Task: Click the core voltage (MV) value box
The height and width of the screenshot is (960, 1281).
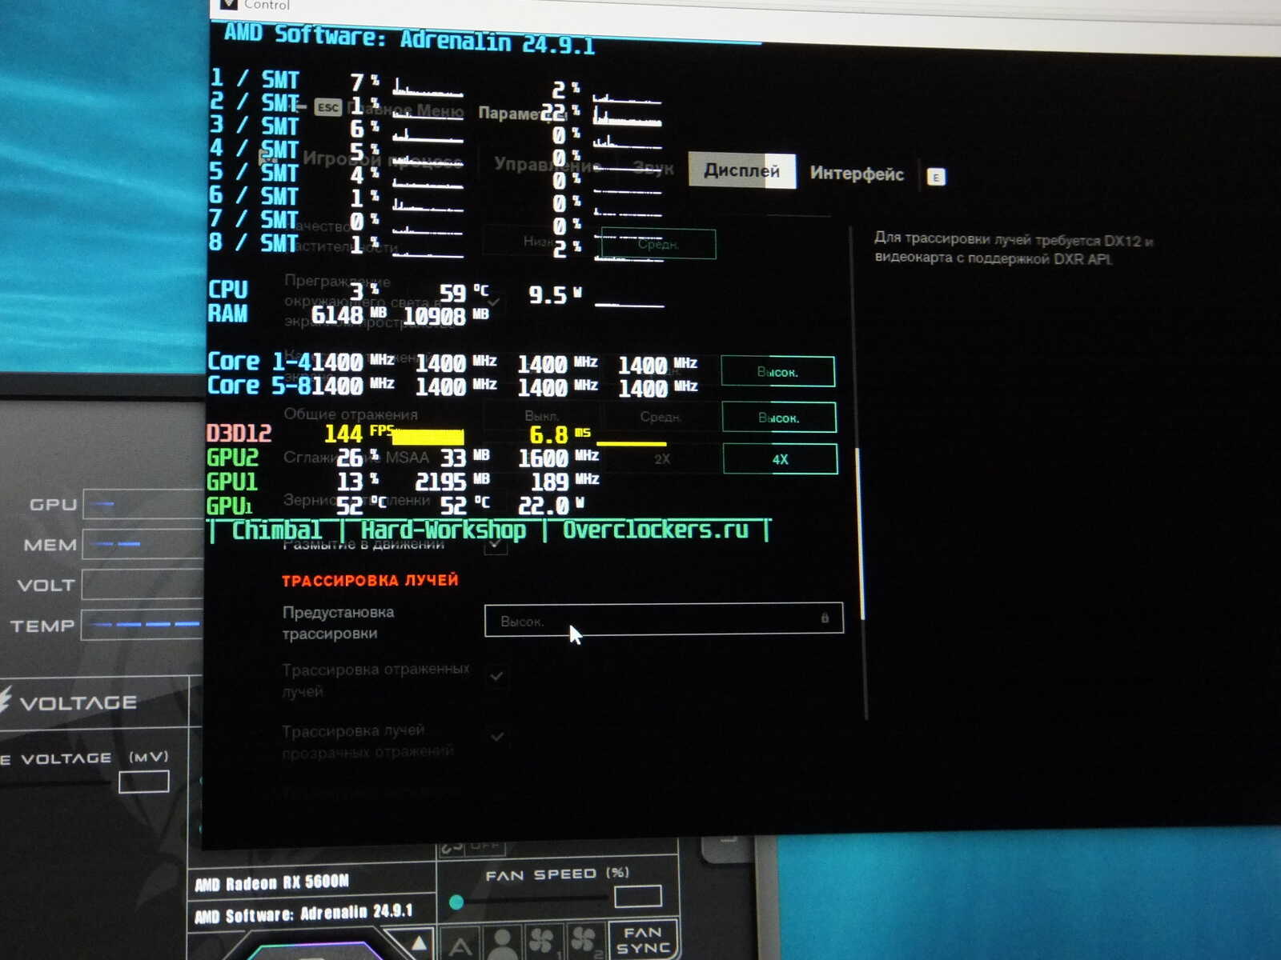Action: point(144,782)
